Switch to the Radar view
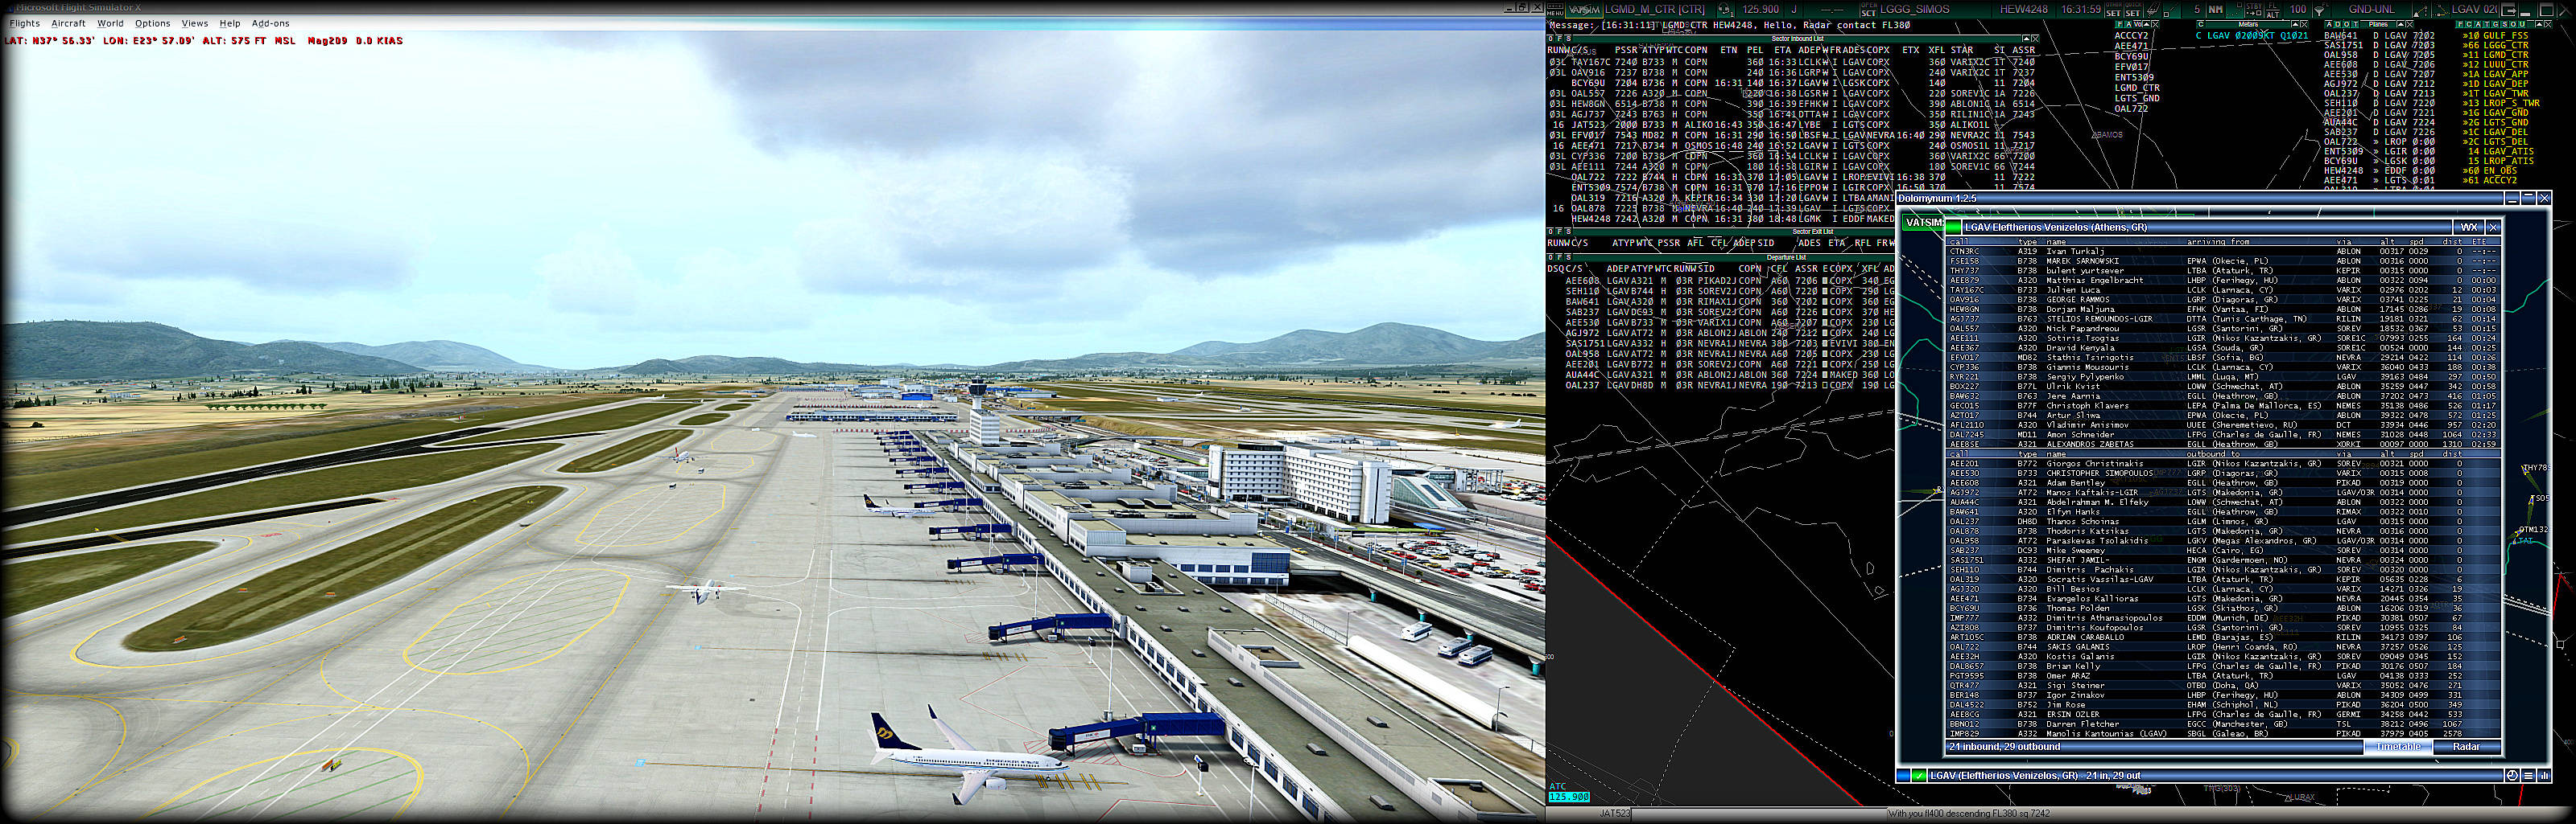Viewport: 2576px width, 824px height. click(x=2467, y=747)
